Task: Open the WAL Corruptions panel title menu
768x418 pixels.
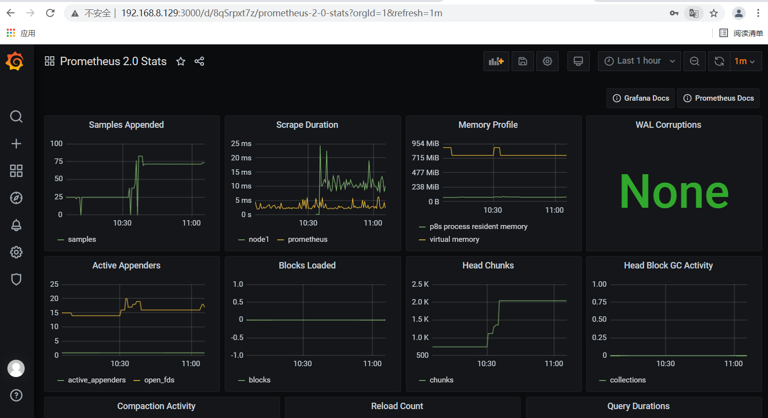Action: click(x=668, y=125)
